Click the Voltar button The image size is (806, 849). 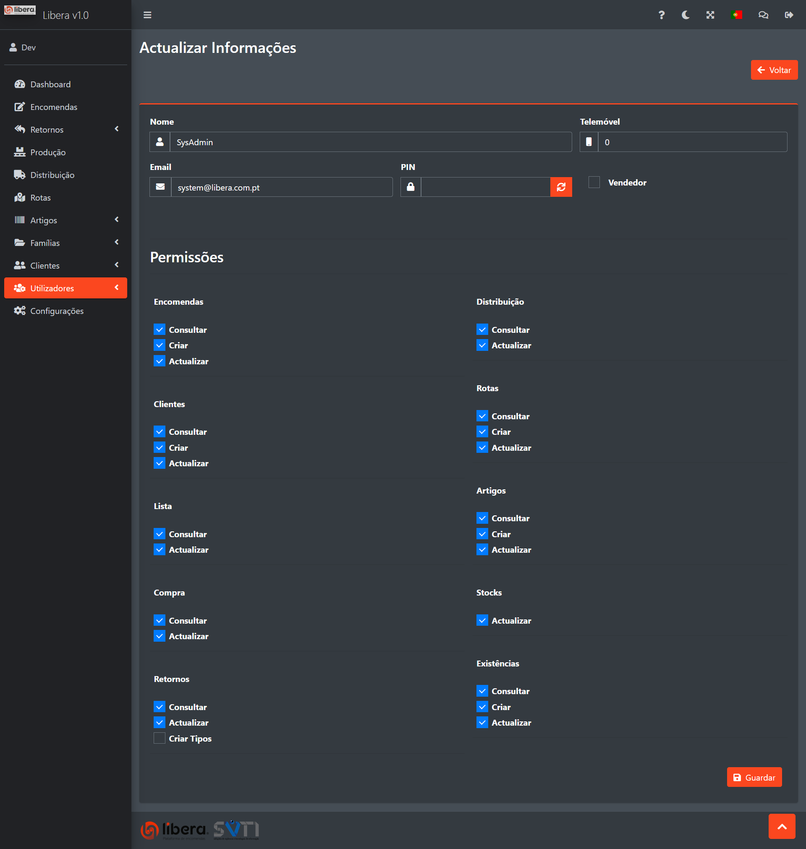774,70
